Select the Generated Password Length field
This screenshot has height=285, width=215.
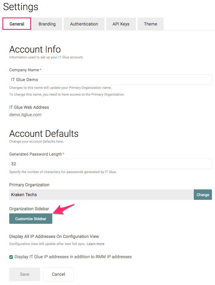110,164
